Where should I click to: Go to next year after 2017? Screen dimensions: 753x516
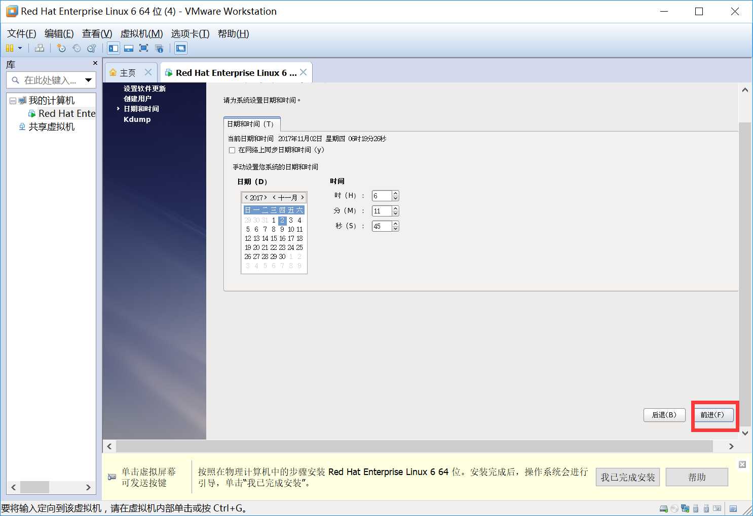point(266,198)
